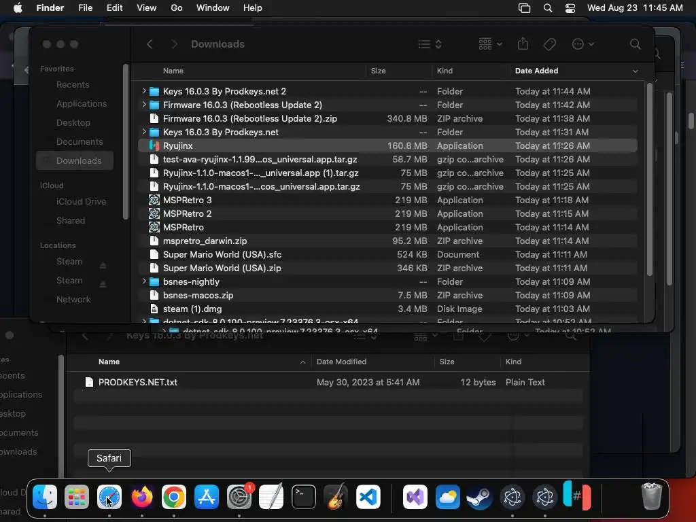
Task: Launch TextEdit from the Dock
Action: point(271,497)
